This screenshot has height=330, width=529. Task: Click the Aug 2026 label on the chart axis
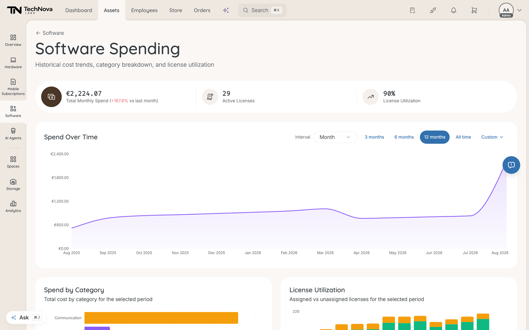coord(500,253)
